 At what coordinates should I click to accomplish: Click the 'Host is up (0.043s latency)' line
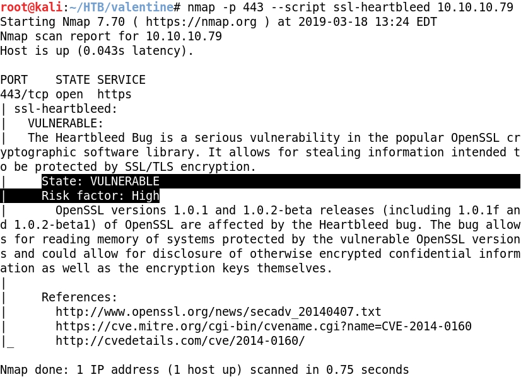click(x=97, y=51)
